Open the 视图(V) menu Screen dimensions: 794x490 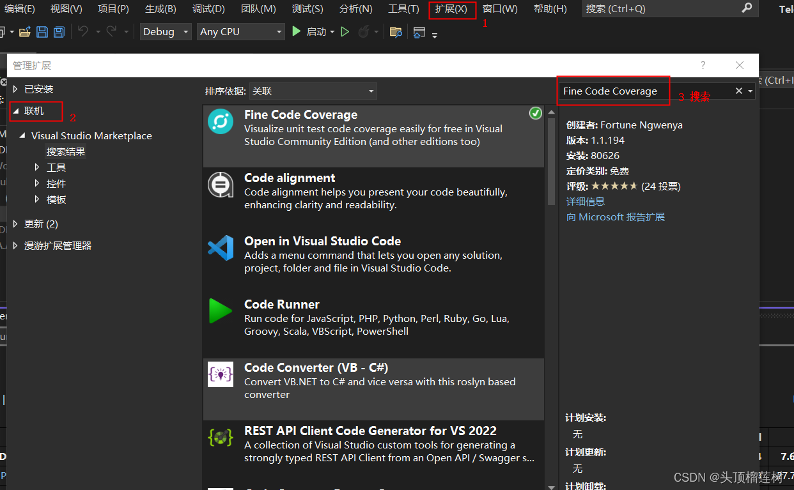click(x=66, y=9)
